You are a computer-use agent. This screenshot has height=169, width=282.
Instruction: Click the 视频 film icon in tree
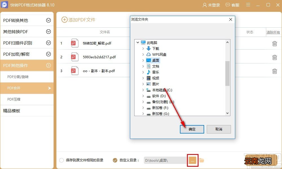(149, 78)
